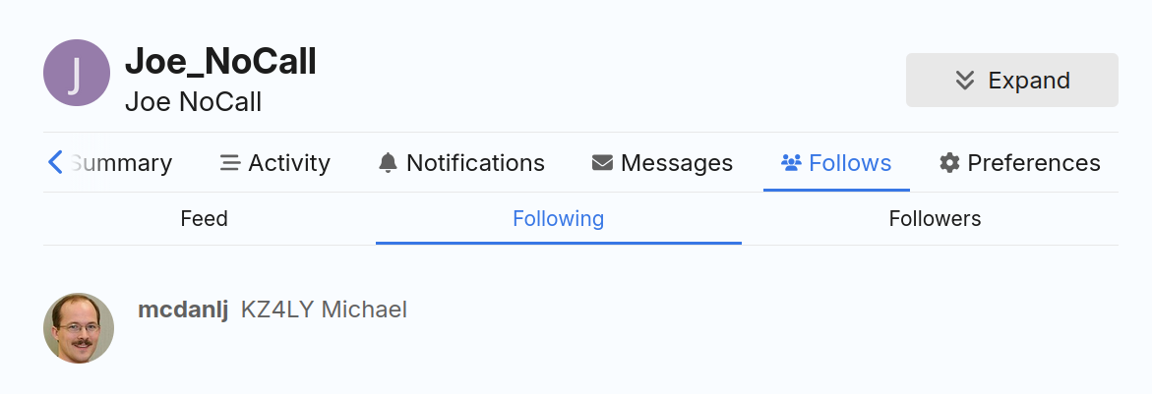The width and height of the screenshot is (1152, 394).
Task: Click the KZ4LY Michael name text
Action: coord(324,310)
